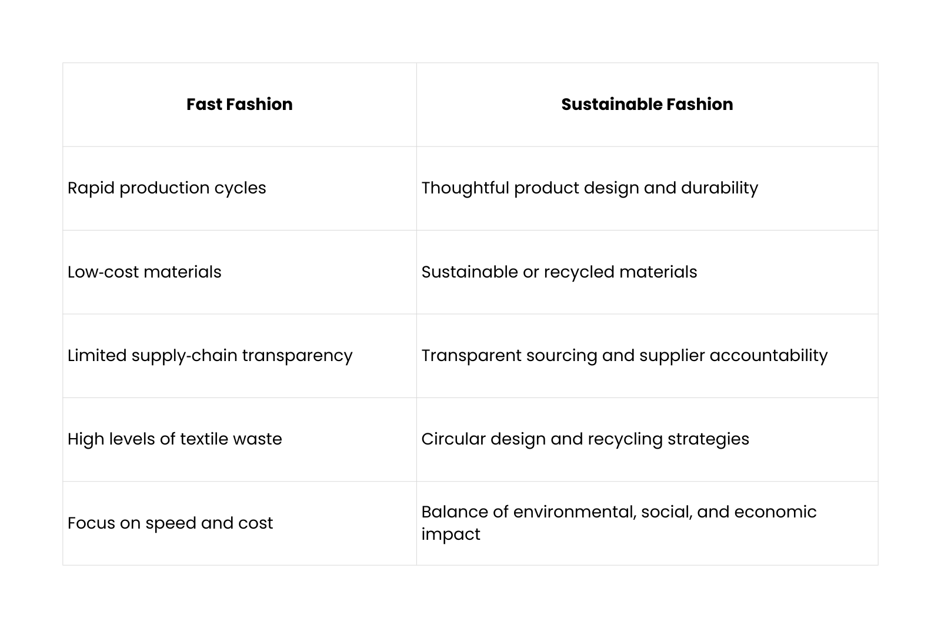Click Thoughtful product design and durability text
This screenshot has height=628, width=941.
(589, 188)
